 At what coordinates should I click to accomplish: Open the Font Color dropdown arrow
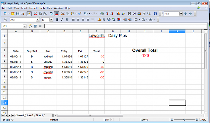pyautogui.click(x=154, y=20)
